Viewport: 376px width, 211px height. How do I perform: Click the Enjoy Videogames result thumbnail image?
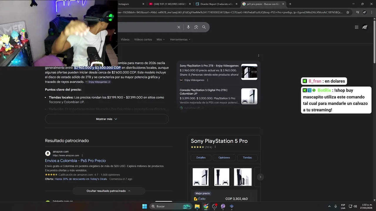[x=249, y=72]
